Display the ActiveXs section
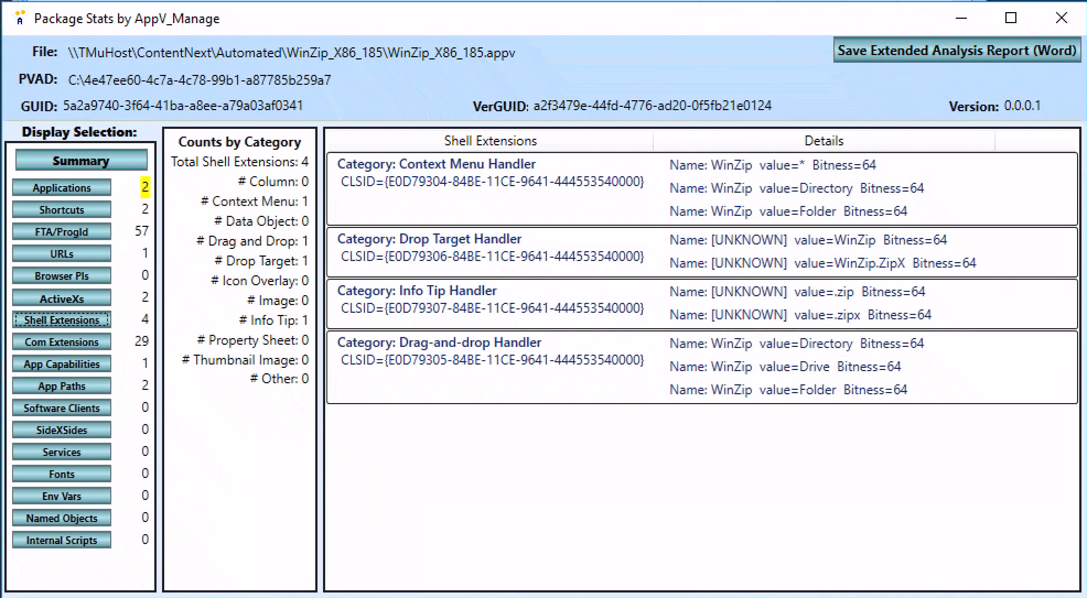 (62, 298)
